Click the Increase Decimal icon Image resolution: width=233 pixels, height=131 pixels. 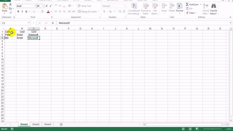pyautogui.click(x=120, y=11)
